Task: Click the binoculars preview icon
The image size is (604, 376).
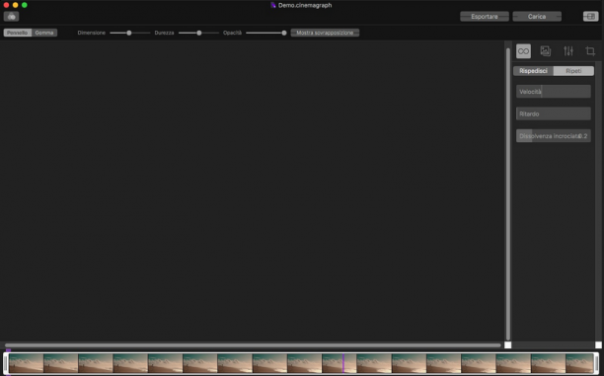Action: (x=11, y=16)
